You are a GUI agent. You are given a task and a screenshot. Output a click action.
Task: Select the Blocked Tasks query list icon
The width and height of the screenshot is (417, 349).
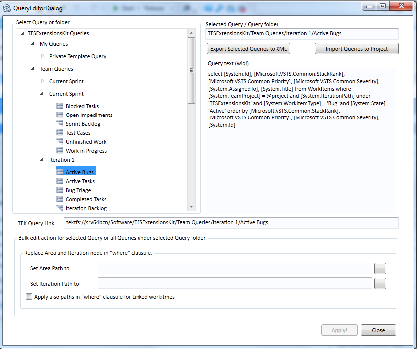(x=60, y=106)
